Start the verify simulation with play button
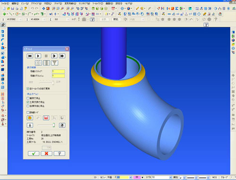Image resolution: width=236 pixels, height=180 pixels. [x=38, y=56]
